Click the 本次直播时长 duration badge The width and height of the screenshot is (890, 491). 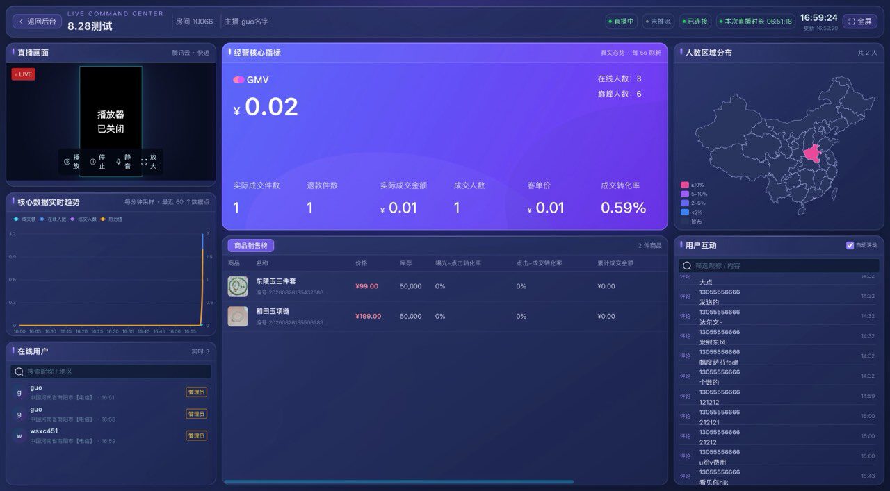point(755,22)
